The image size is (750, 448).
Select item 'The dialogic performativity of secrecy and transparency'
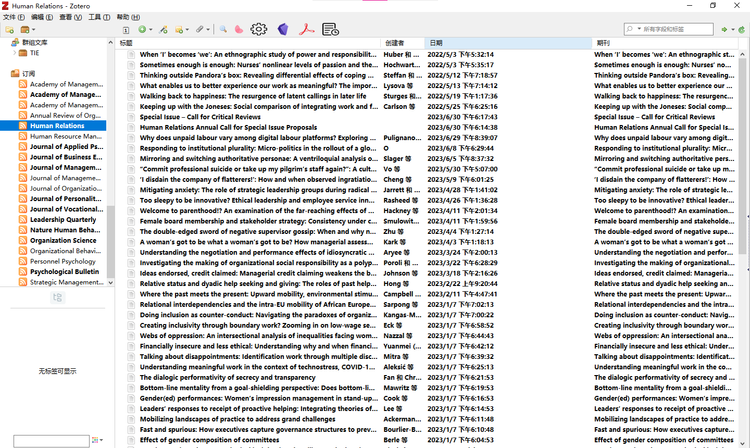coord(228,377)
